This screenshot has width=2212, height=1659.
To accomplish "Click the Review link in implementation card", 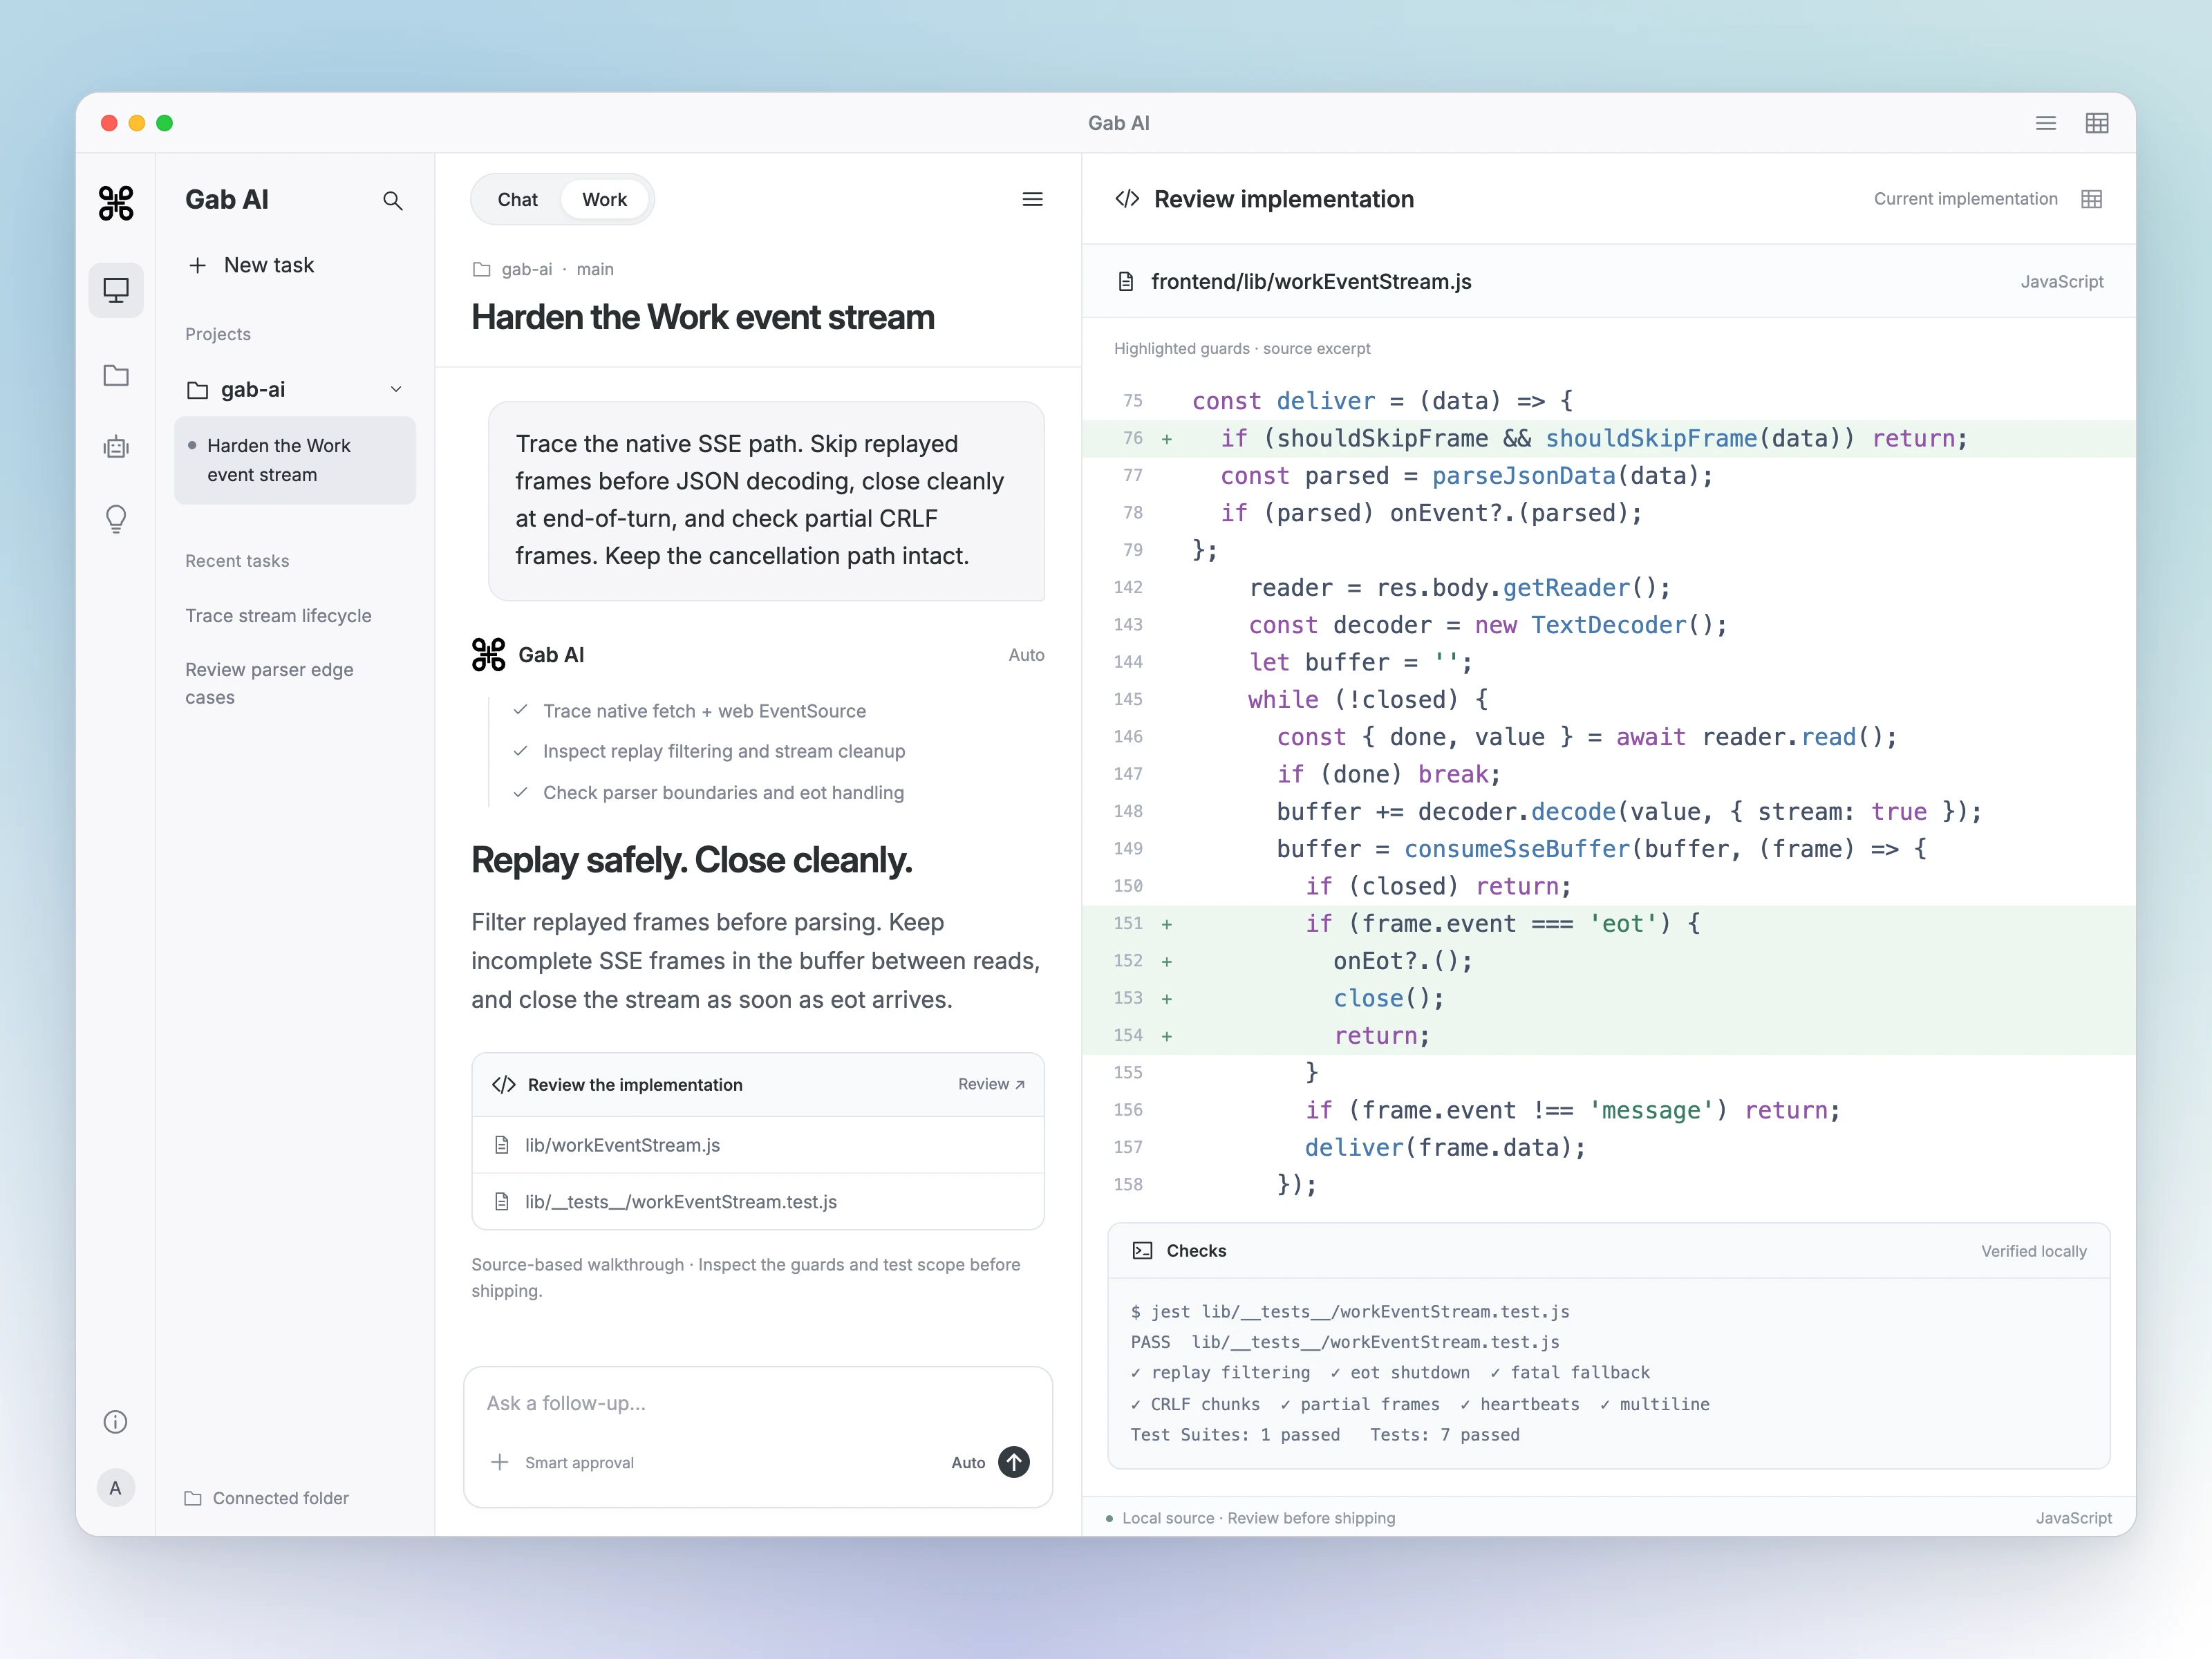I will pyautogui.click(x=991, y=1084).
